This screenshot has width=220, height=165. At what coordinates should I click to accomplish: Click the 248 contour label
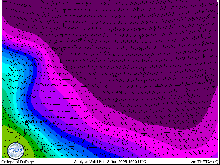pos(80,39)
